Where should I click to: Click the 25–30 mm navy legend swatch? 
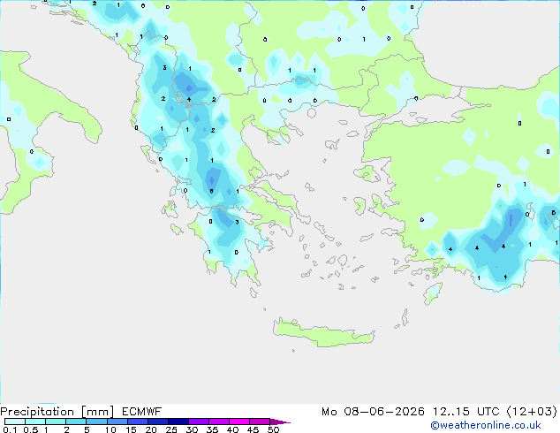pyautogui.click(x=178, y=422)
